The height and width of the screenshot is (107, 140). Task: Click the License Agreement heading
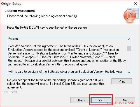pos(20,11)
